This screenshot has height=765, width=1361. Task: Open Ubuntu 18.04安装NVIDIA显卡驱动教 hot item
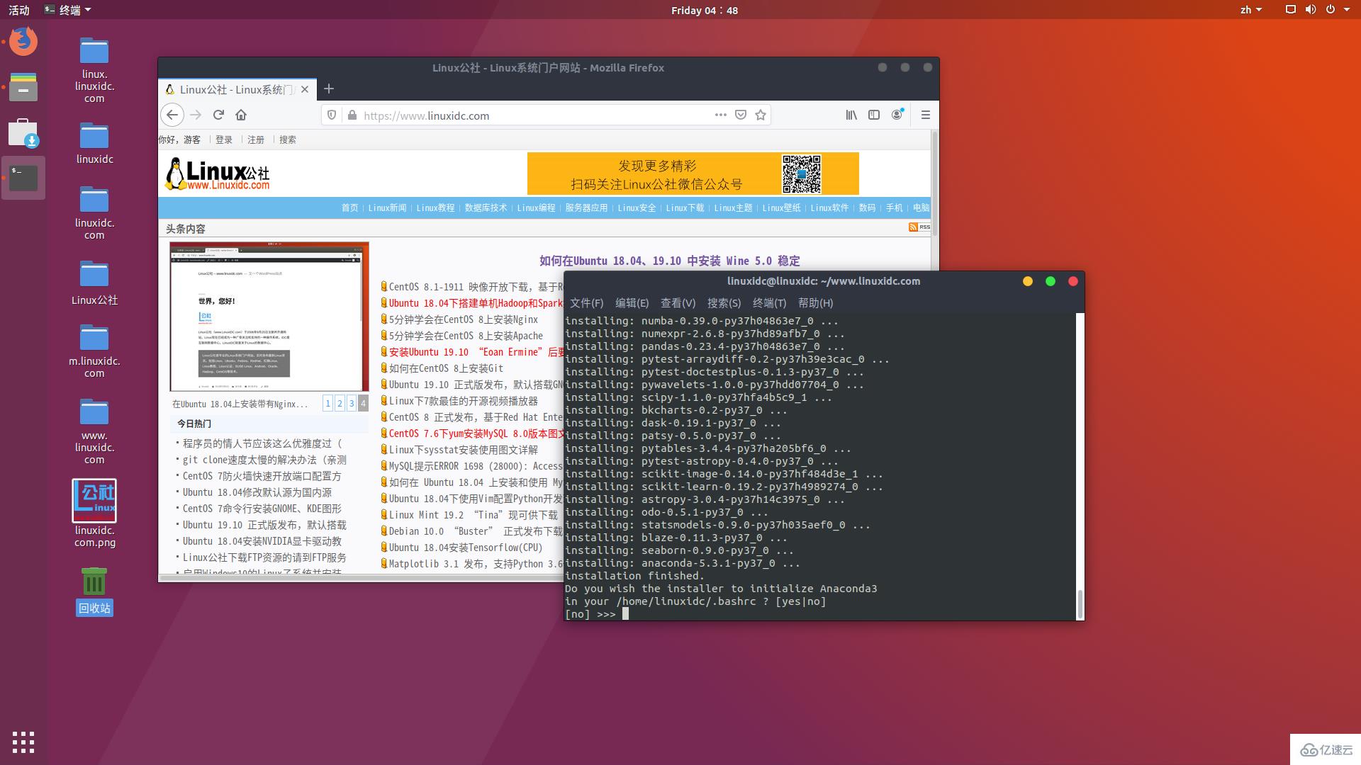262,541
